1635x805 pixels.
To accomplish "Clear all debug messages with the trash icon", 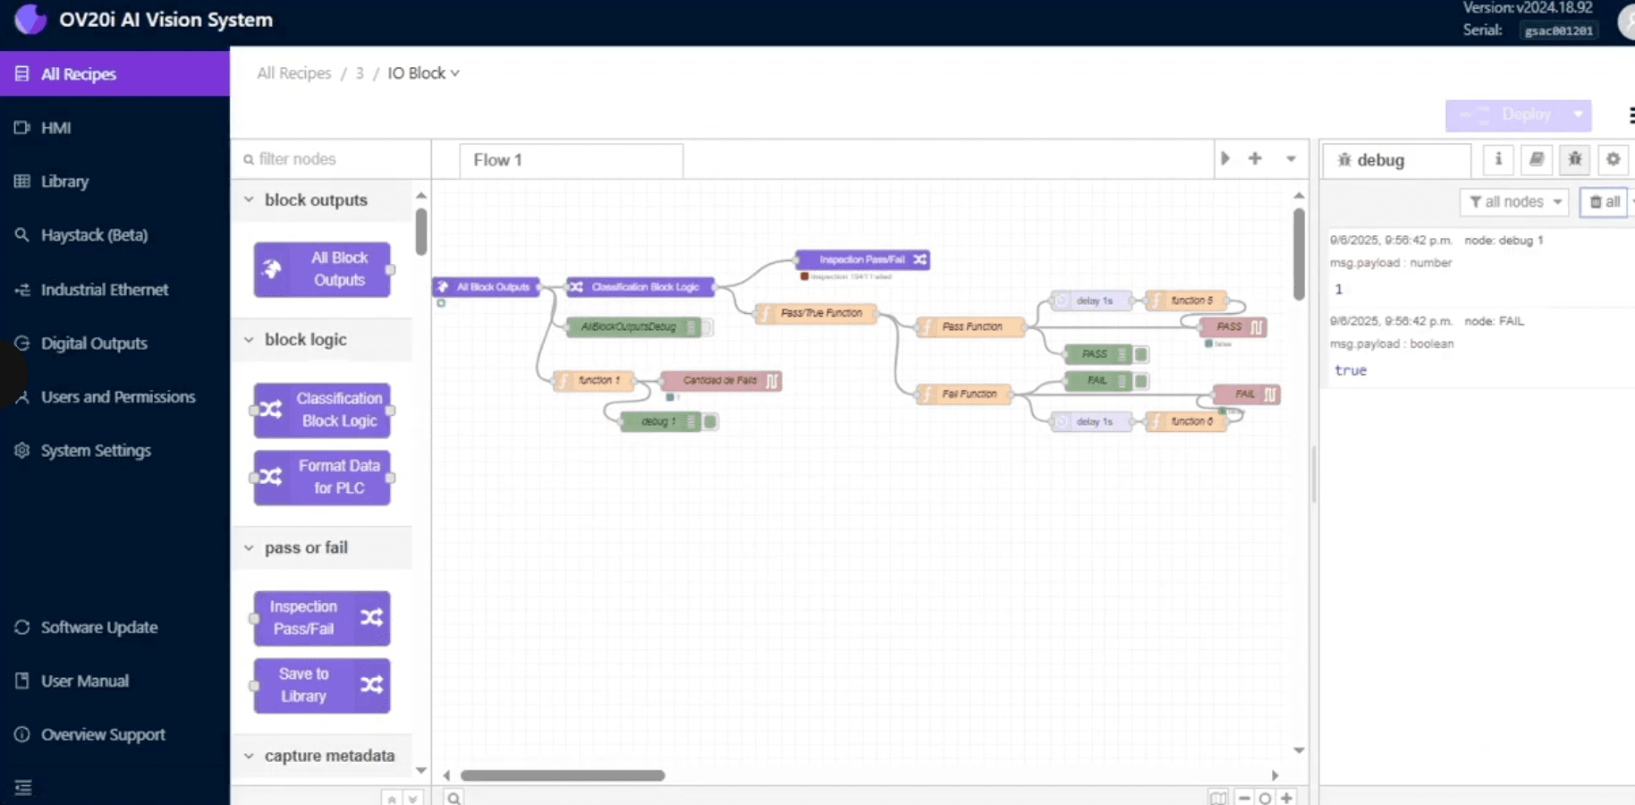I will pos(1603,201).
